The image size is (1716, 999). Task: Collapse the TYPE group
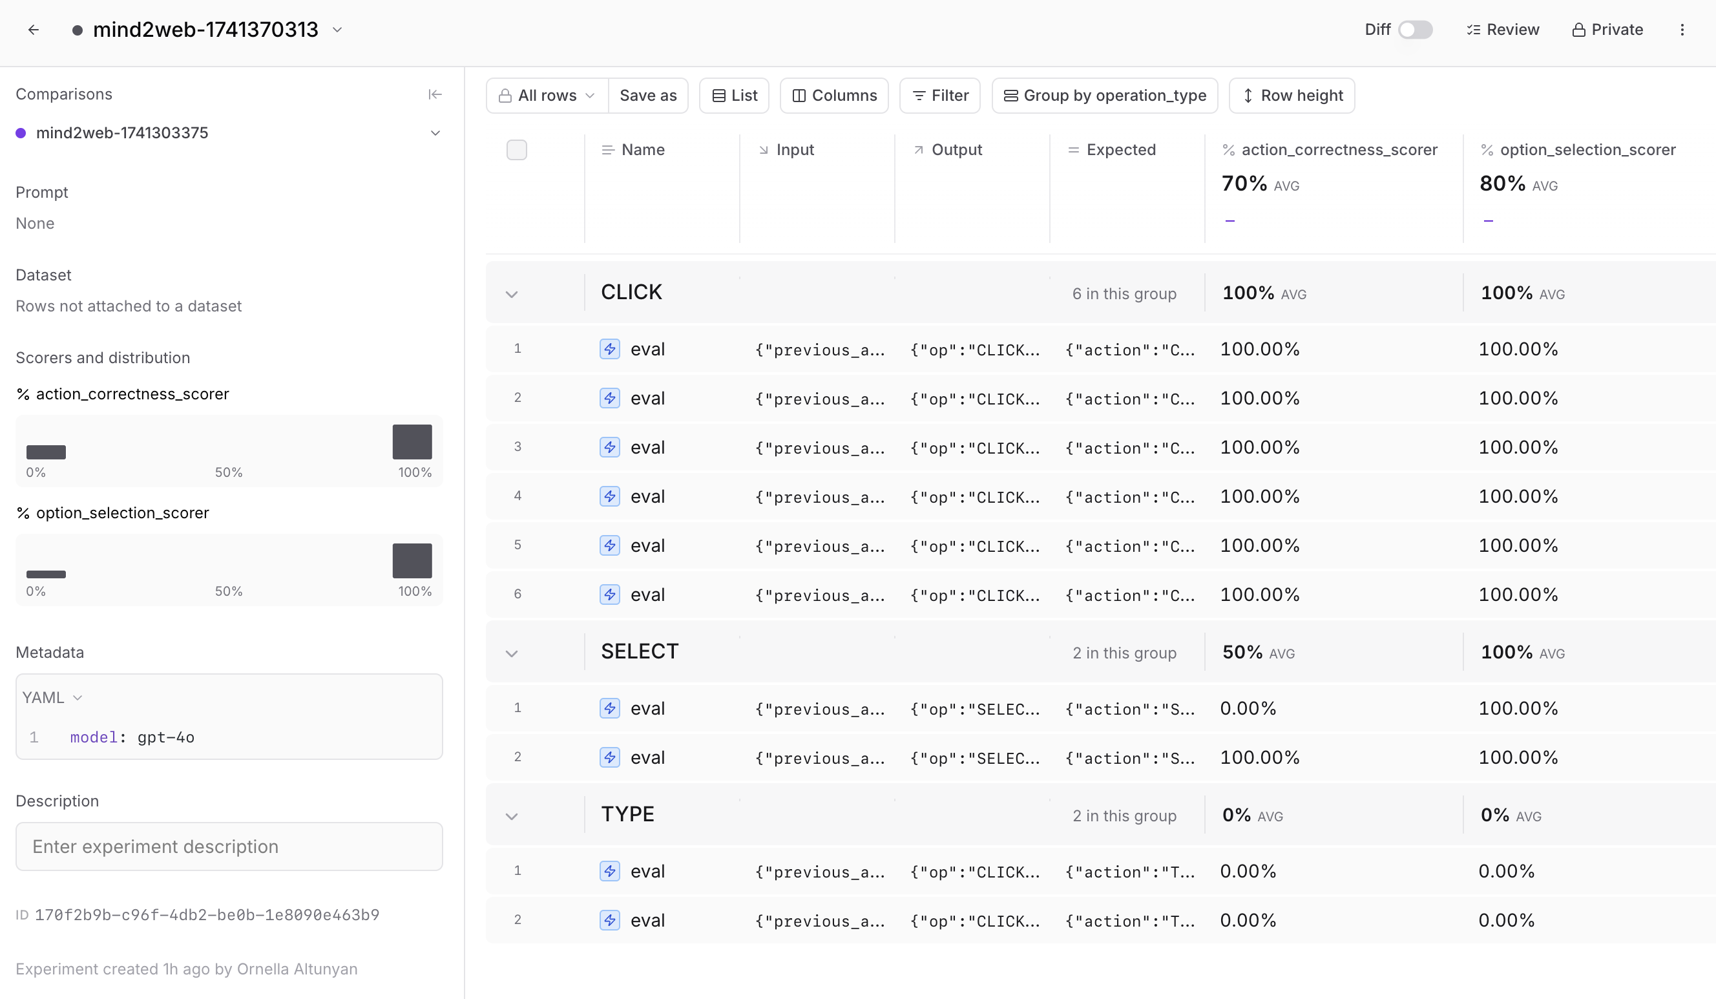pos(512,816)
